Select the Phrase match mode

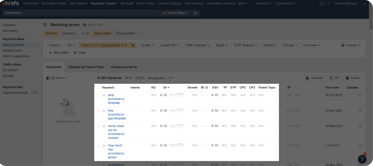[125, 33]
